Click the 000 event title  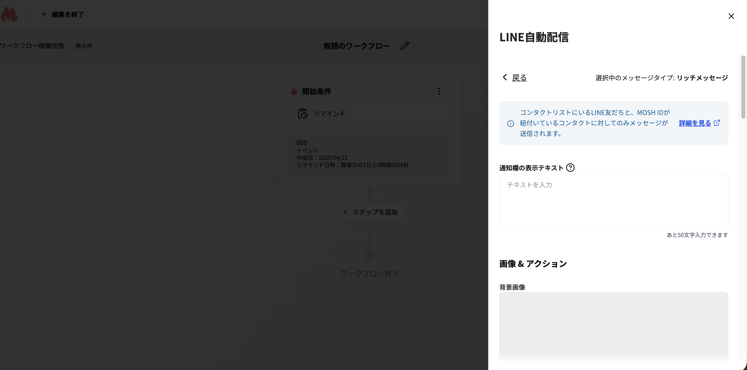tap(302, 143)
